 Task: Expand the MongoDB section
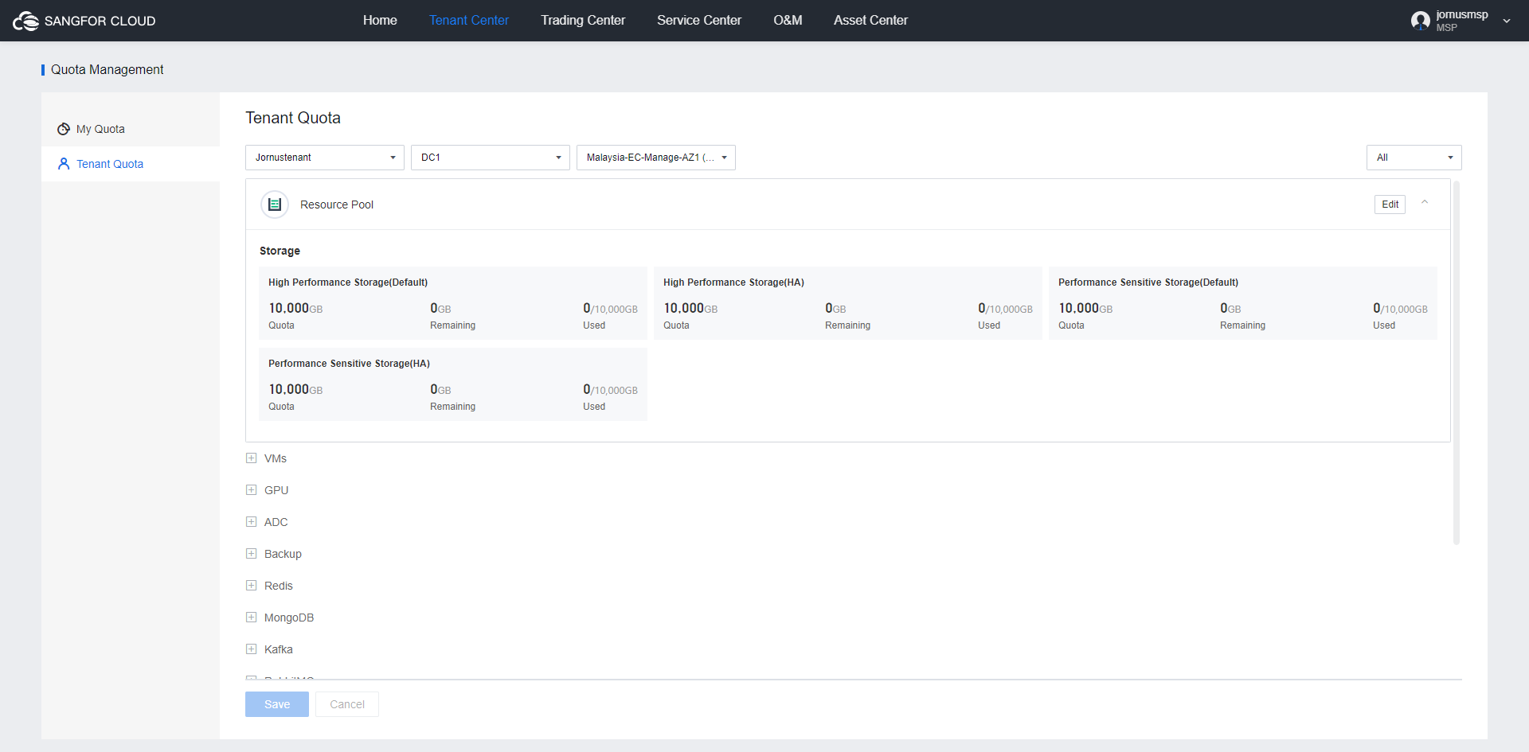(252, 618)
